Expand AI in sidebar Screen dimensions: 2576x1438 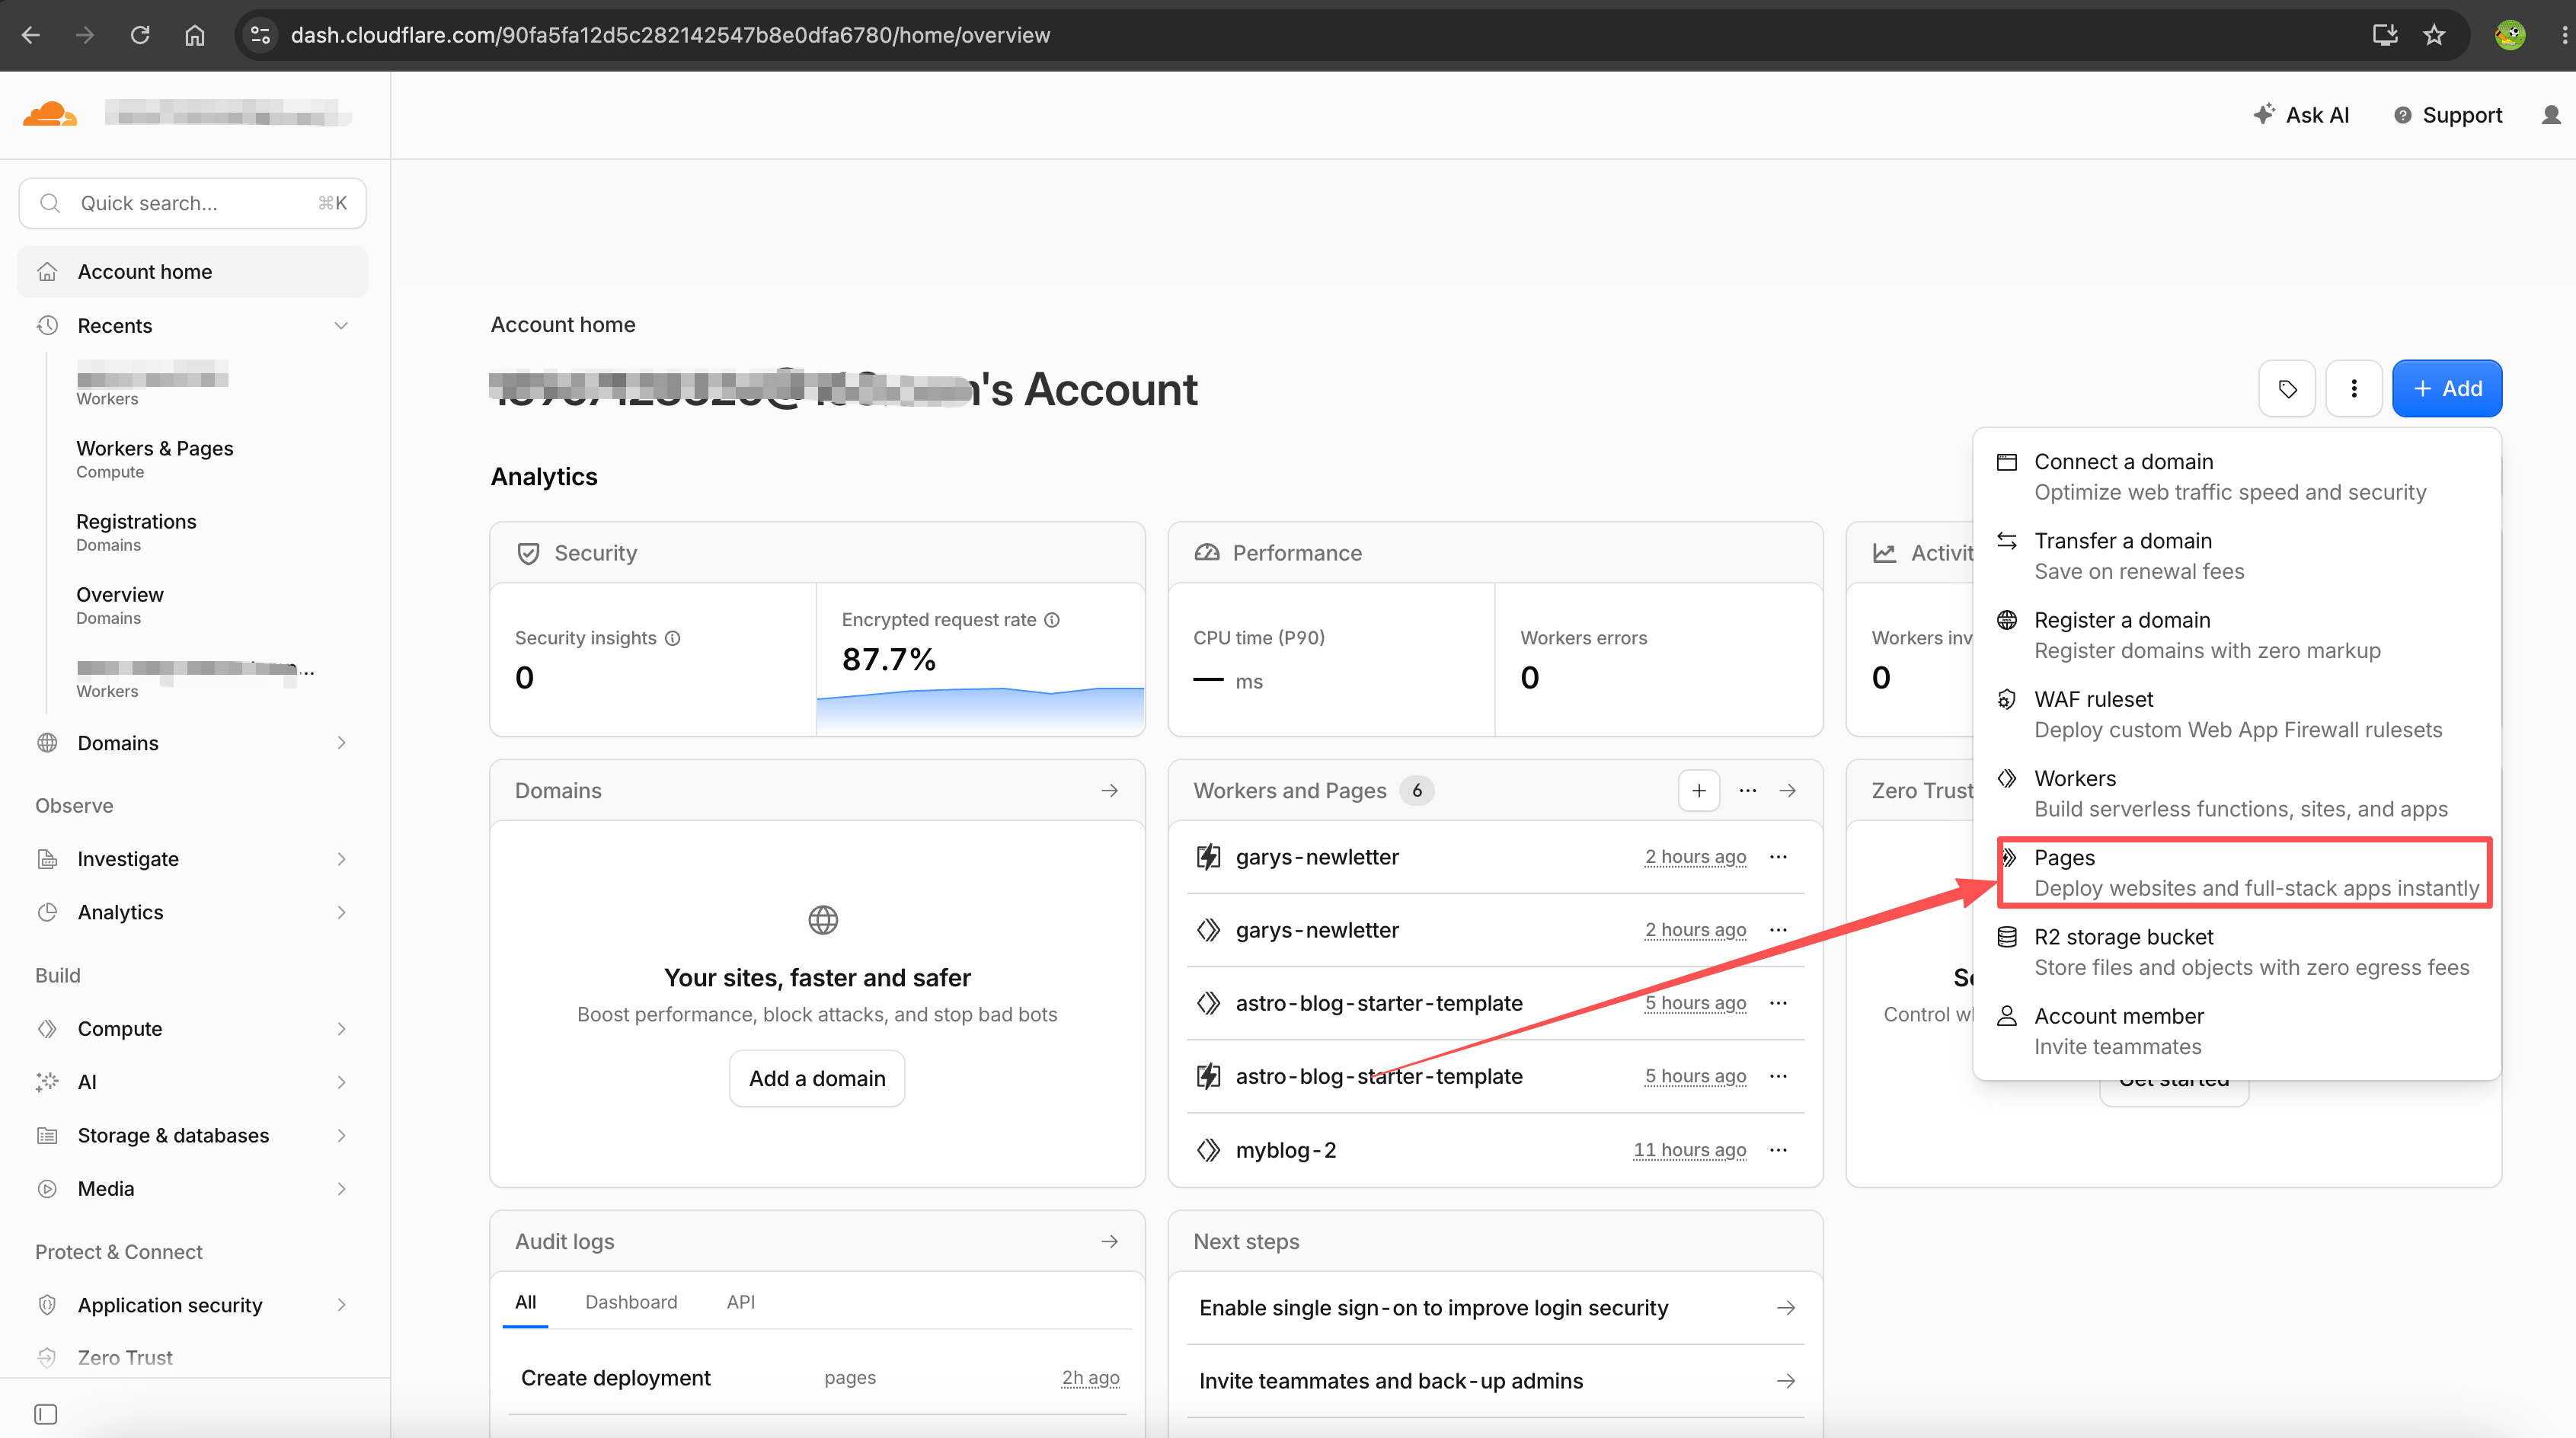click(x=341, y=1082)
